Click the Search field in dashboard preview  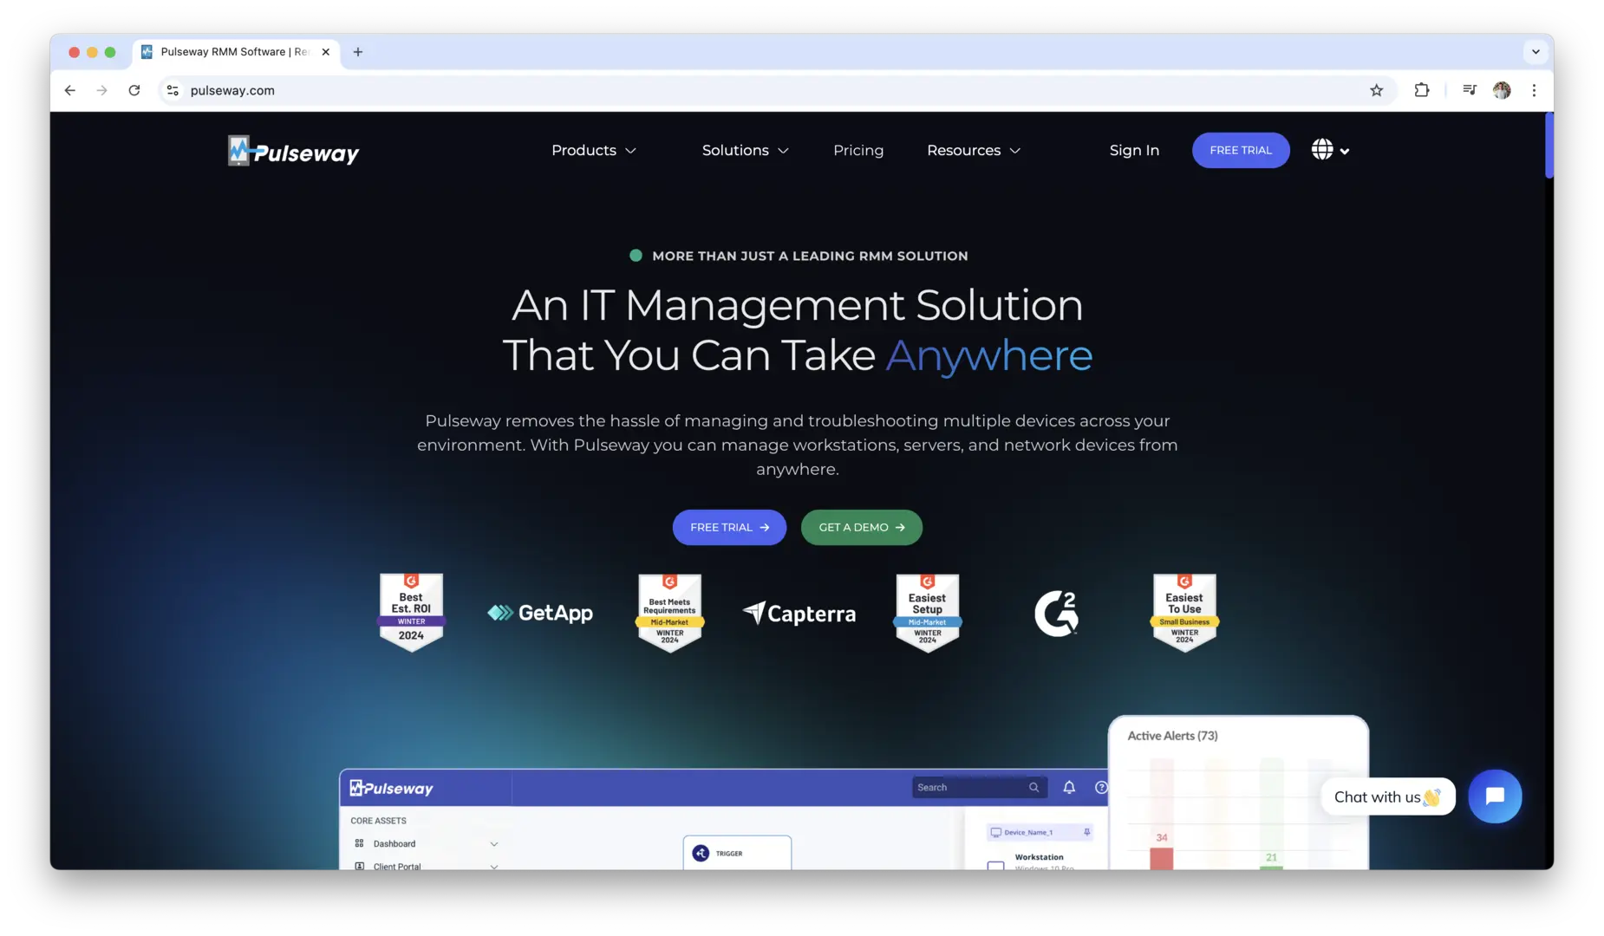pos(979,787)
